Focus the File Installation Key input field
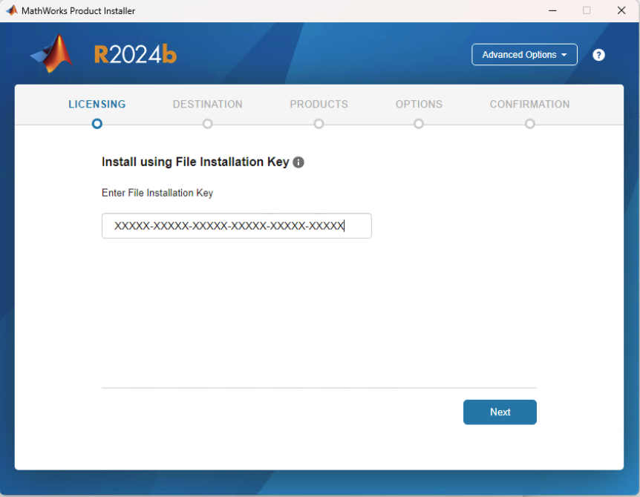The height and width of the screenshot is (497, 640). point(236,226)
